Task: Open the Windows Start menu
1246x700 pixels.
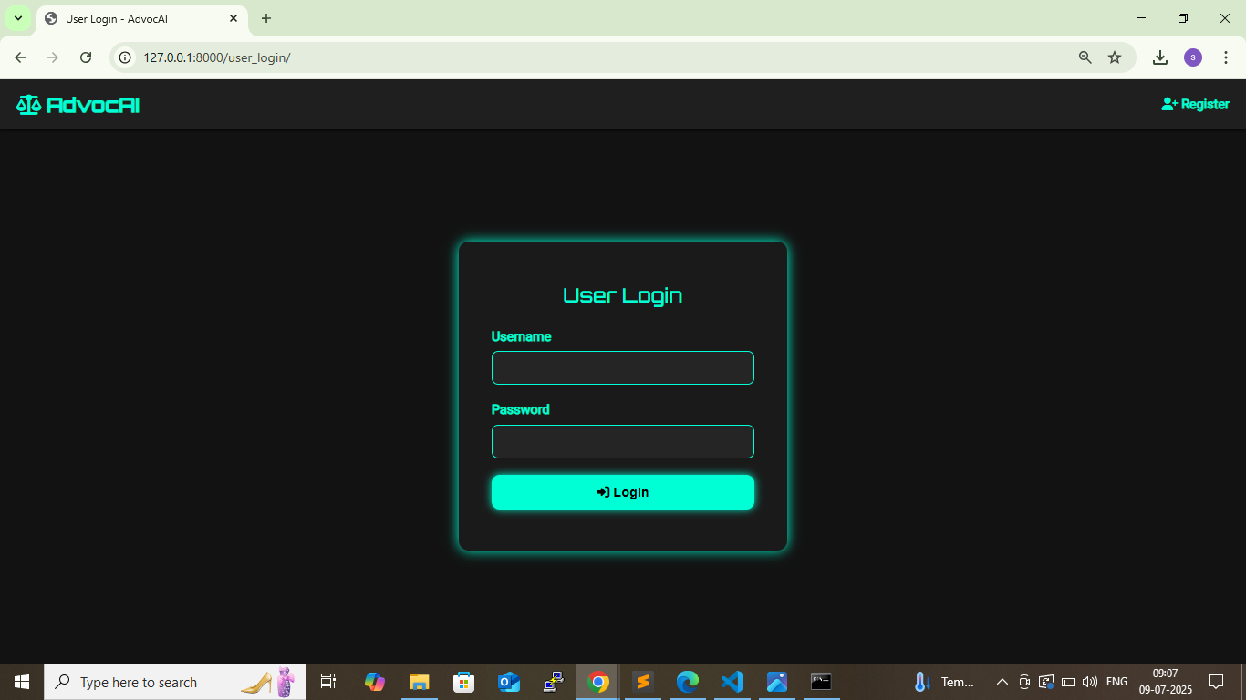Action: 22,682
